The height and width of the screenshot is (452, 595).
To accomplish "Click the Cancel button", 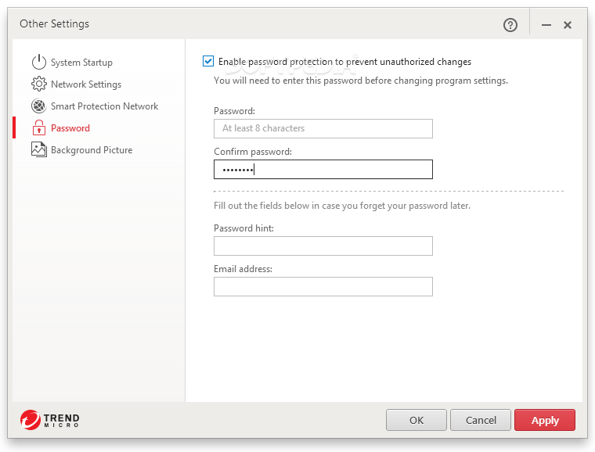I will coord(481,420).
